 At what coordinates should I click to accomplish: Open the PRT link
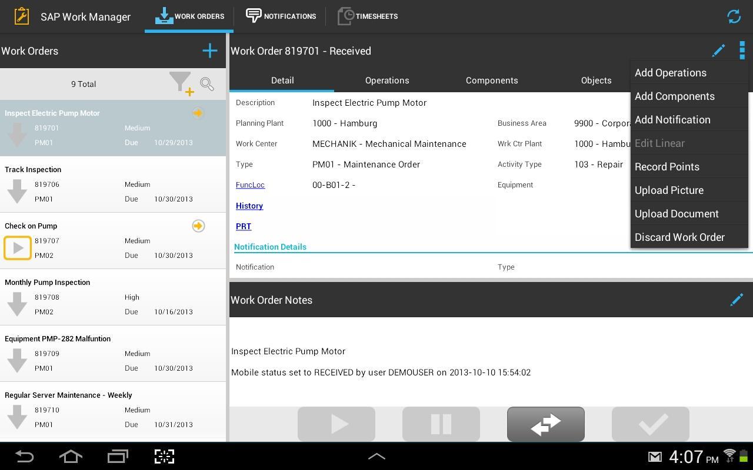click(x=244, y=226)
